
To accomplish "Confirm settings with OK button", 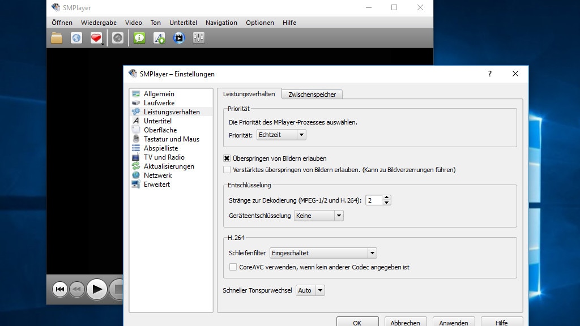I will pyautogui.click(x=357, y=321).
